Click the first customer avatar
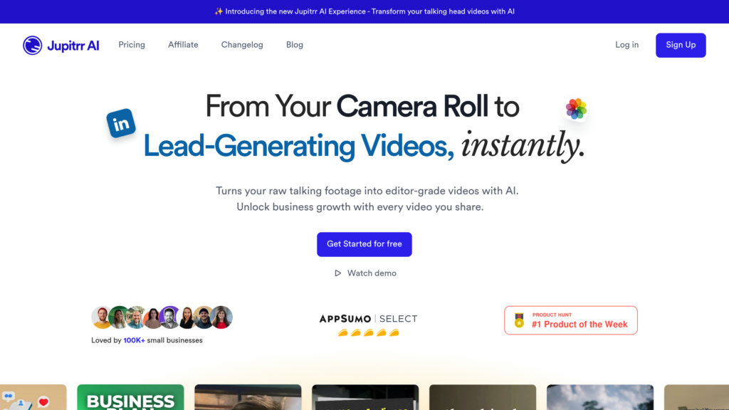The width and height of the screenshot is (729, 410). pos(102,317)
